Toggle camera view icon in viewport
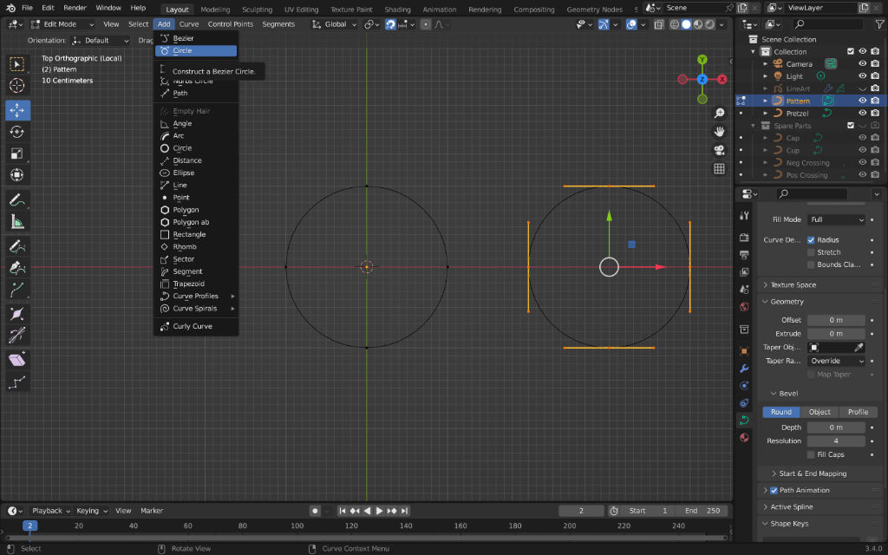Image resolution: width=888 pixels, height=555 pixels. (x=719, y=150)
